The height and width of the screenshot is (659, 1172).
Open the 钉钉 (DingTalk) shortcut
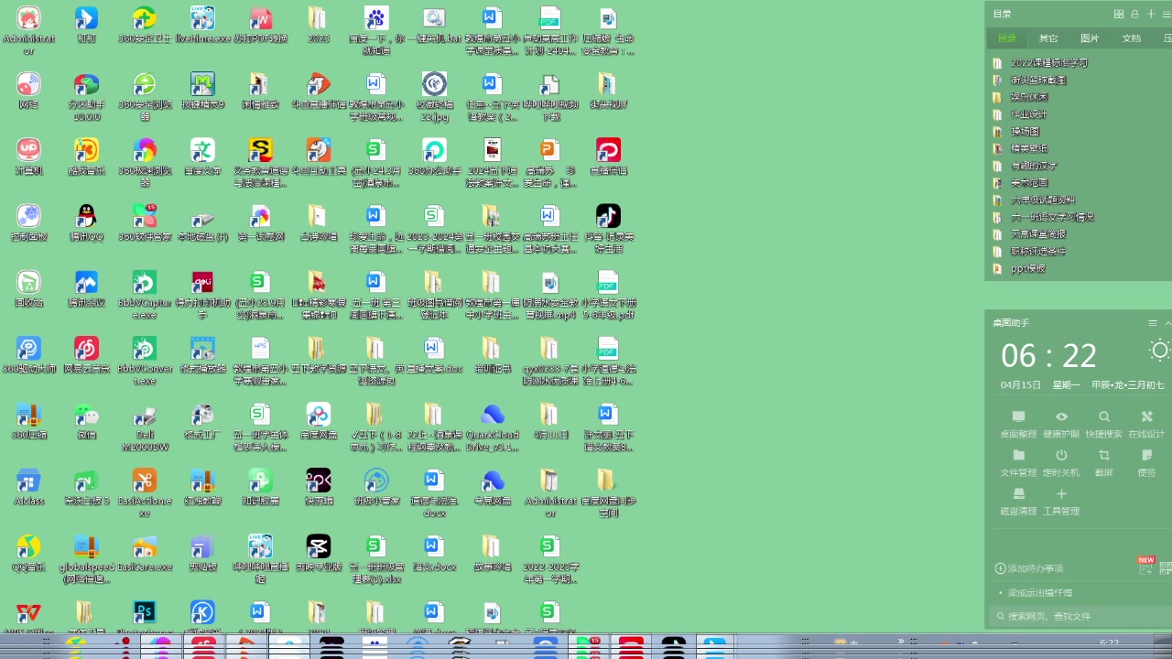(x=86, y=25)
